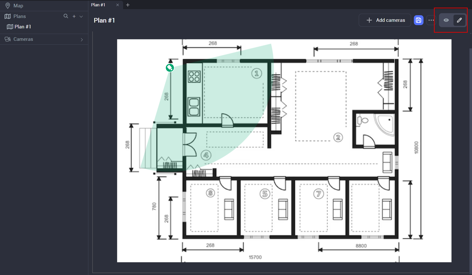Viewport: 472px width, 275px height.
Task: Open the three-dot more options menu
Action: click(431, 20)
